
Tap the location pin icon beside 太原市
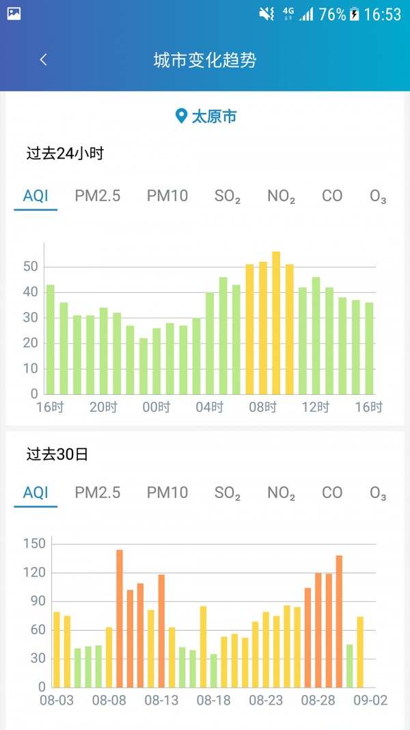(x=181, y=116)
